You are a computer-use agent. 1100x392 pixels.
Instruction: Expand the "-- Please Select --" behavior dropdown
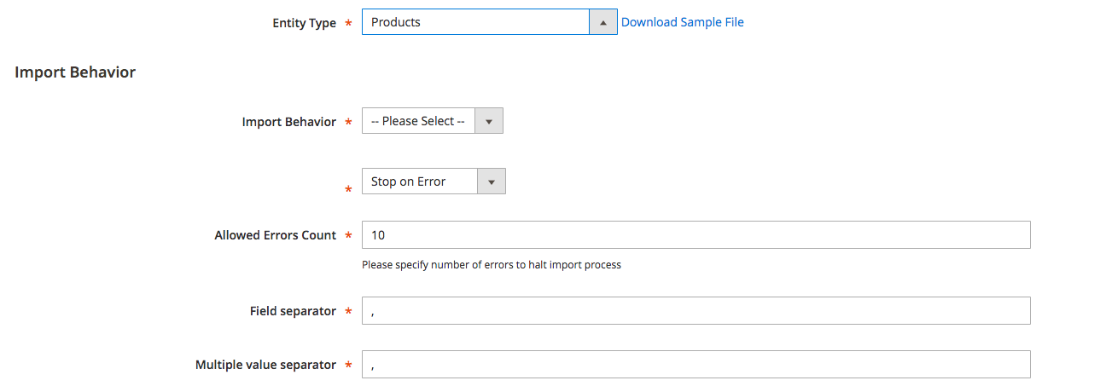tap(418, 121)
